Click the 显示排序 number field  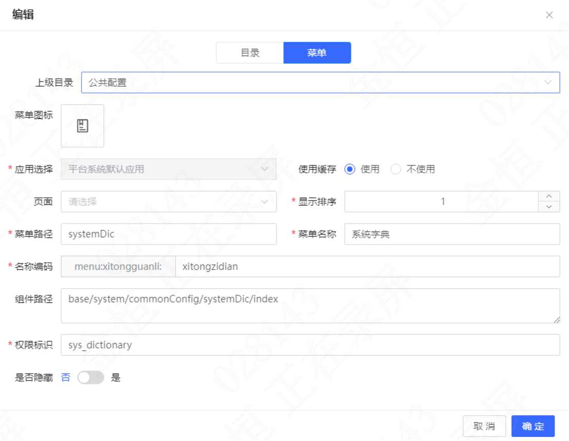[441, 202]
